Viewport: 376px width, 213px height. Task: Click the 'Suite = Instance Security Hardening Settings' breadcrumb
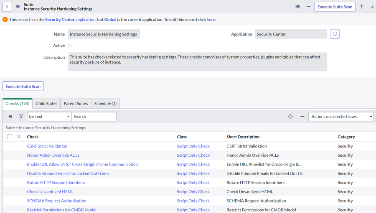46,128
